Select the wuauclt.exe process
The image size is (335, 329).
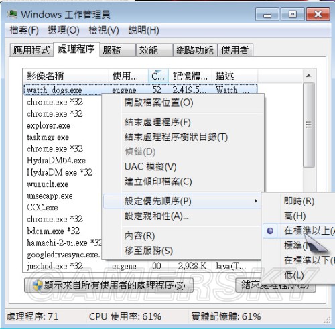48,184
